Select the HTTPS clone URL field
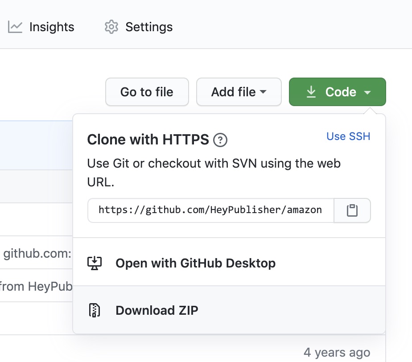The image size is (412, 362). pyautogui.click(x=211, y=210)
